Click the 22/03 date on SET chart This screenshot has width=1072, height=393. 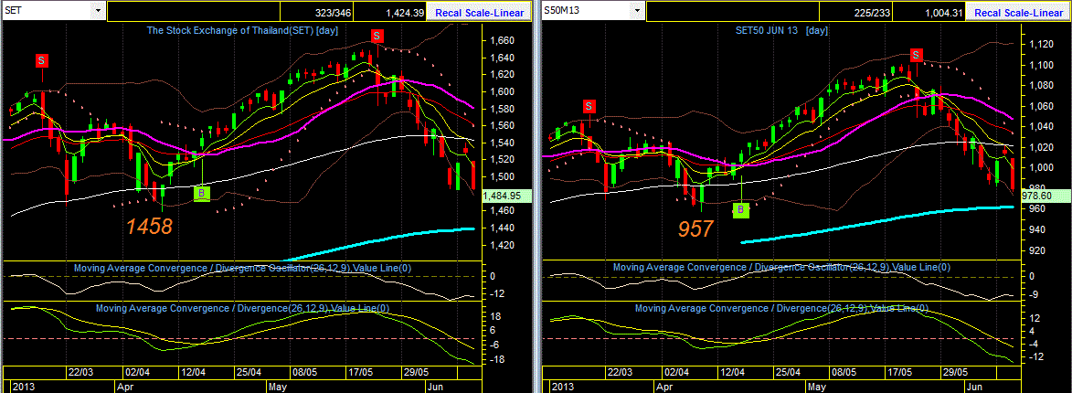pos(80,373)
